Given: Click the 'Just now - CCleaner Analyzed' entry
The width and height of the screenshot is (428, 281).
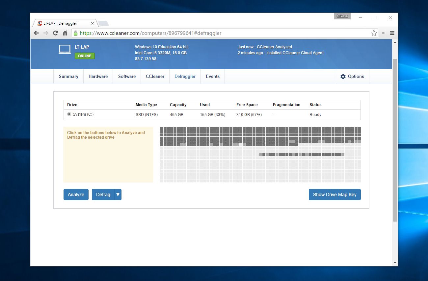Looking at the screenshot, I should tap(265, 47).
